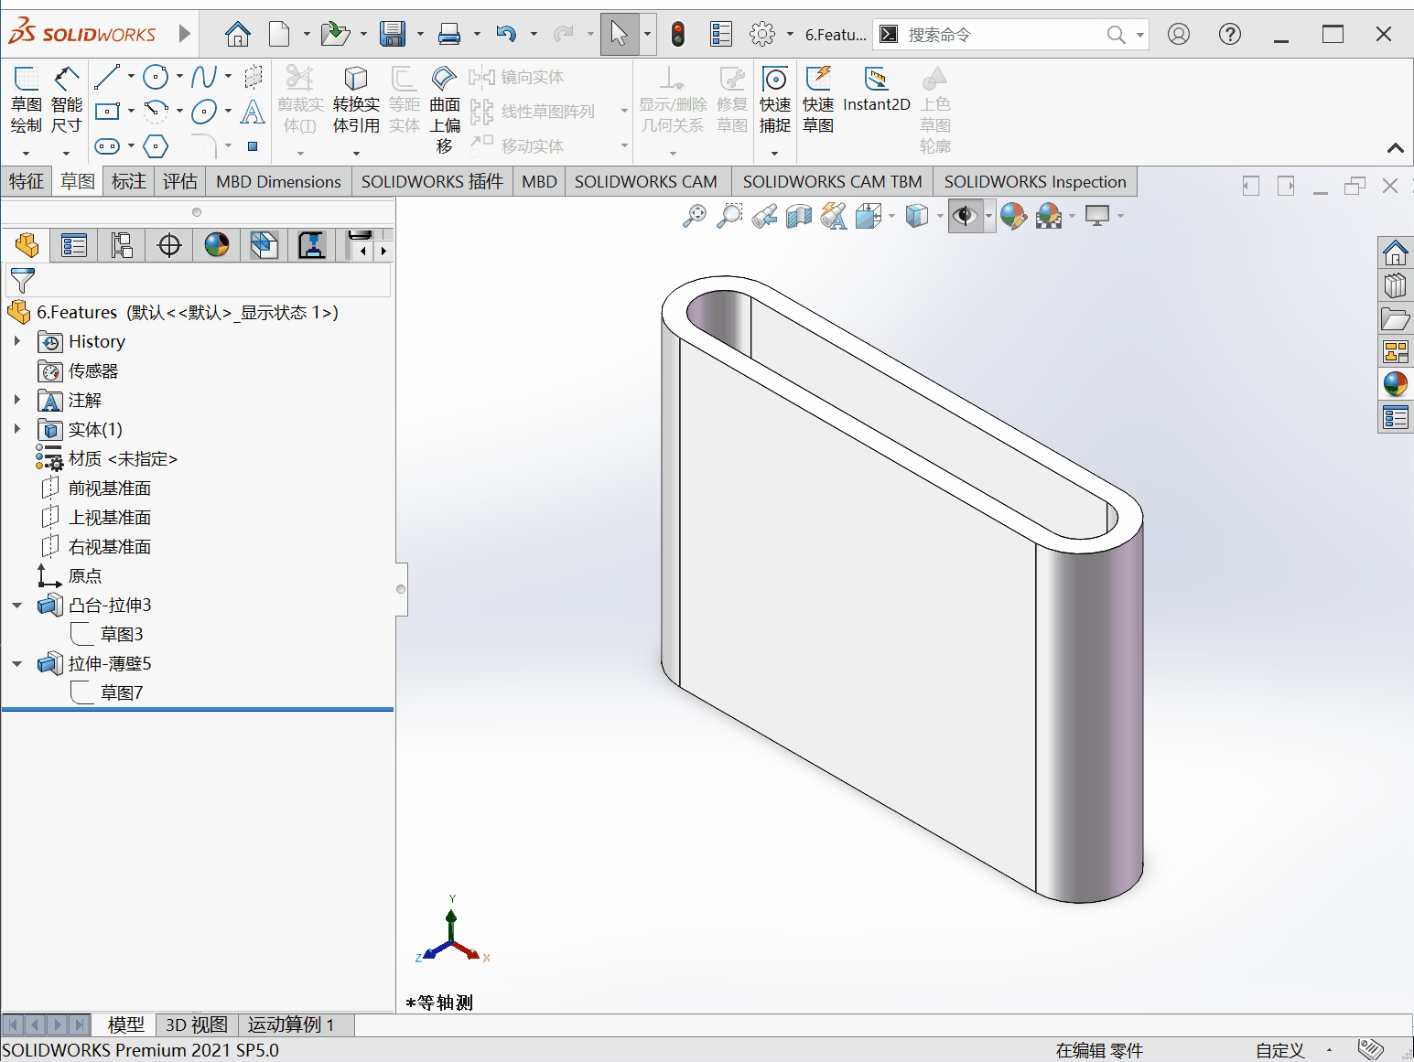Image resolution: width=1414 pixels, height=1062 pixels.
Task: Create a new document icon
Action: [x=279, y=35]
